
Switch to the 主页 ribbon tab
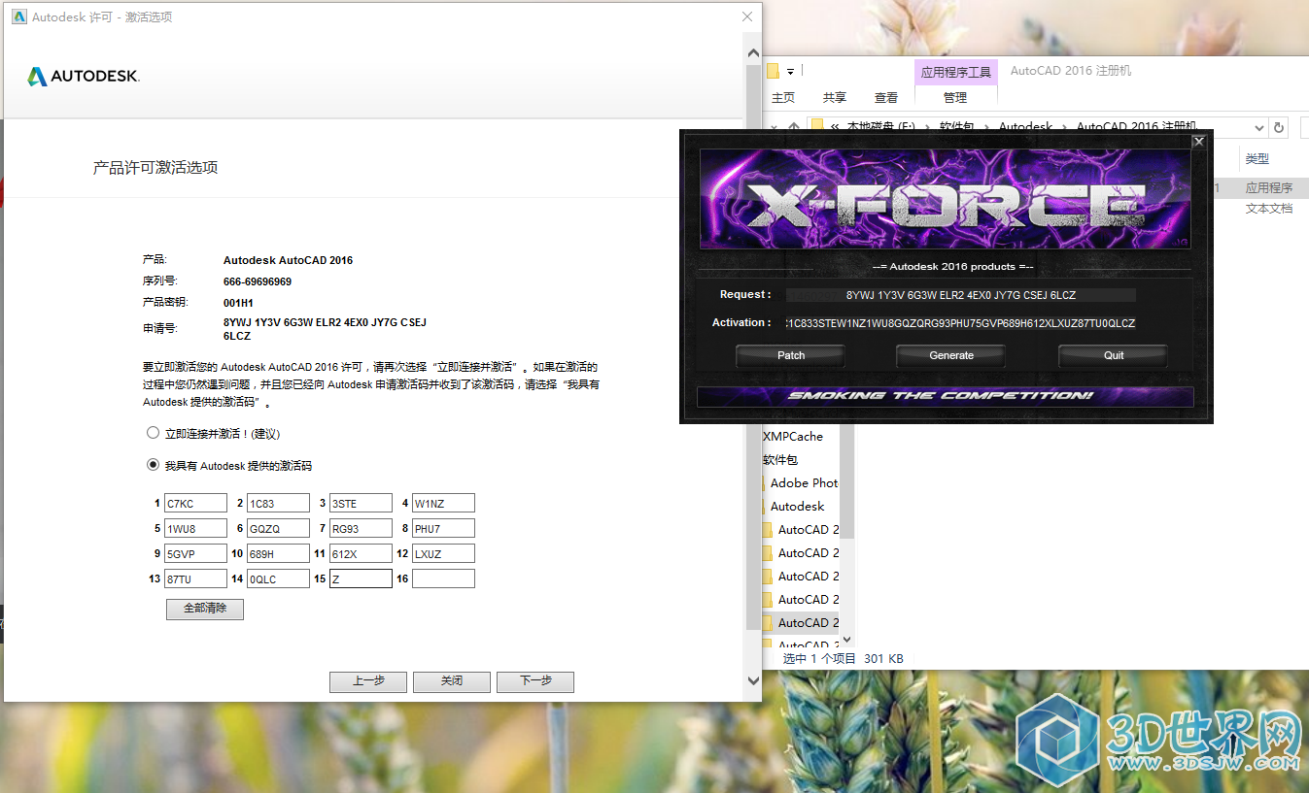click(x=783, y=97)
